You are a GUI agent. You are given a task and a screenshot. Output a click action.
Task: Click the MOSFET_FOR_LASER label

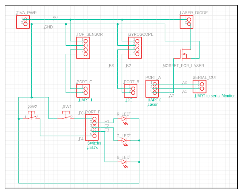(x=183, y=66)
